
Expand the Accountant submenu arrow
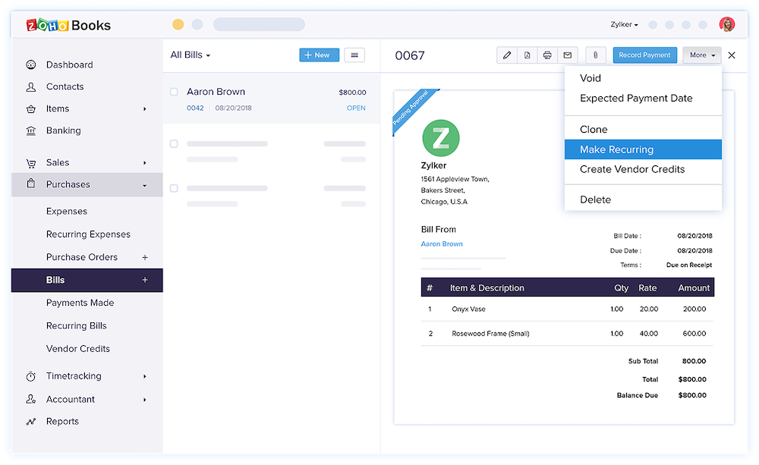click(144, 400)
